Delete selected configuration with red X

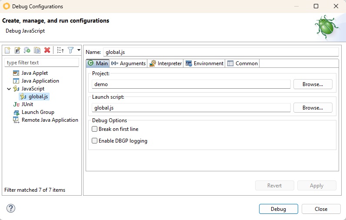47,50
